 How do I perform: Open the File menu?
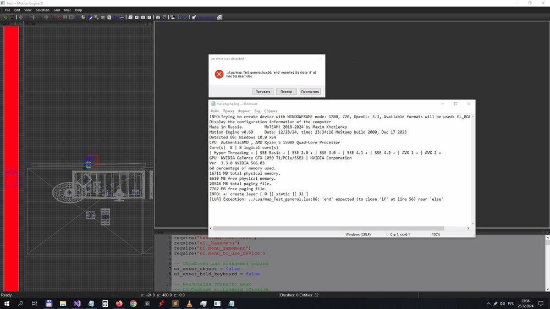8,10
